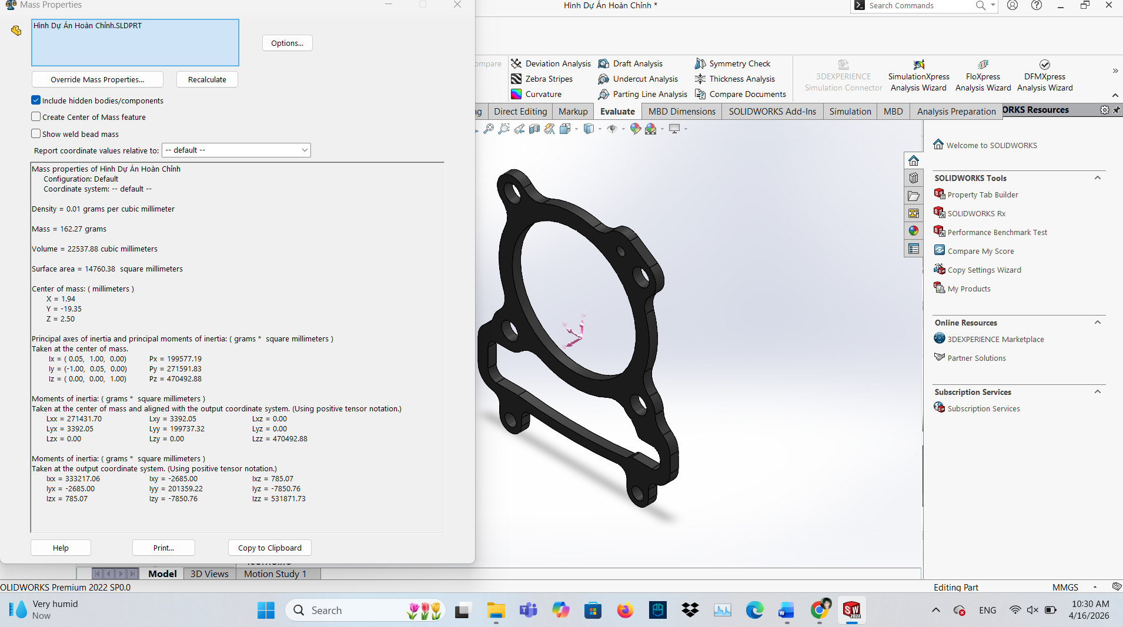
Task: Click the Apply Scene icon
Action: tap(651, 129)
